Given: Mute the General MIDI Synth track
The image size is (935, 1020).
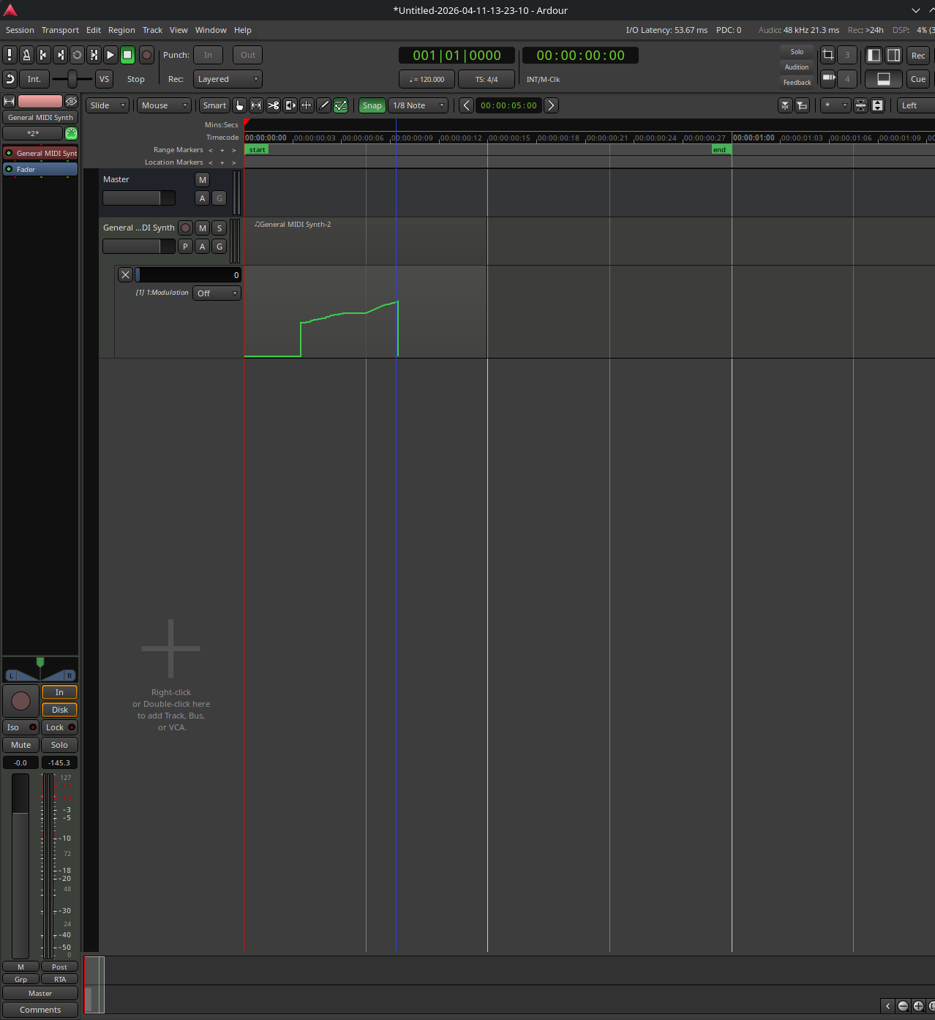Looking at the screenshot, I should click(203, 228).
